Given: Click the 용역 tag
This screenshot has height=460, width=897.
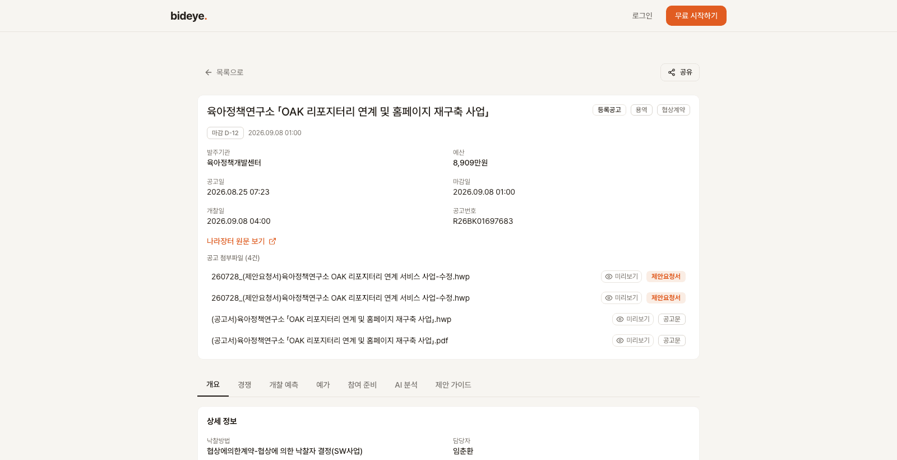Looking at the screenshot, I should click(x=641, y=110).
